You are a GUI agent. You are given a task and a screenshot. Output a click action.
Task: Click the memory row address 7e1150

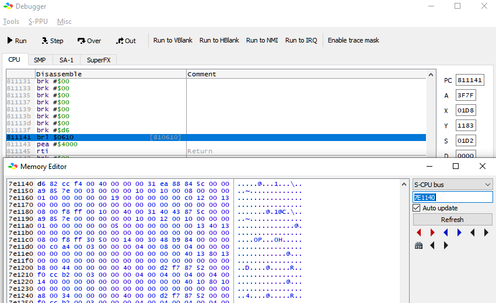(x=21, y=191)
